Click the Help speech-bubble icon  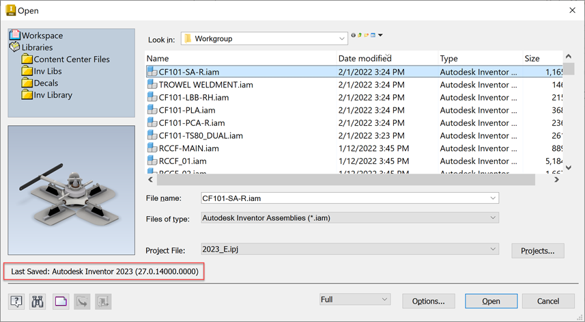[x=16, y=301]
